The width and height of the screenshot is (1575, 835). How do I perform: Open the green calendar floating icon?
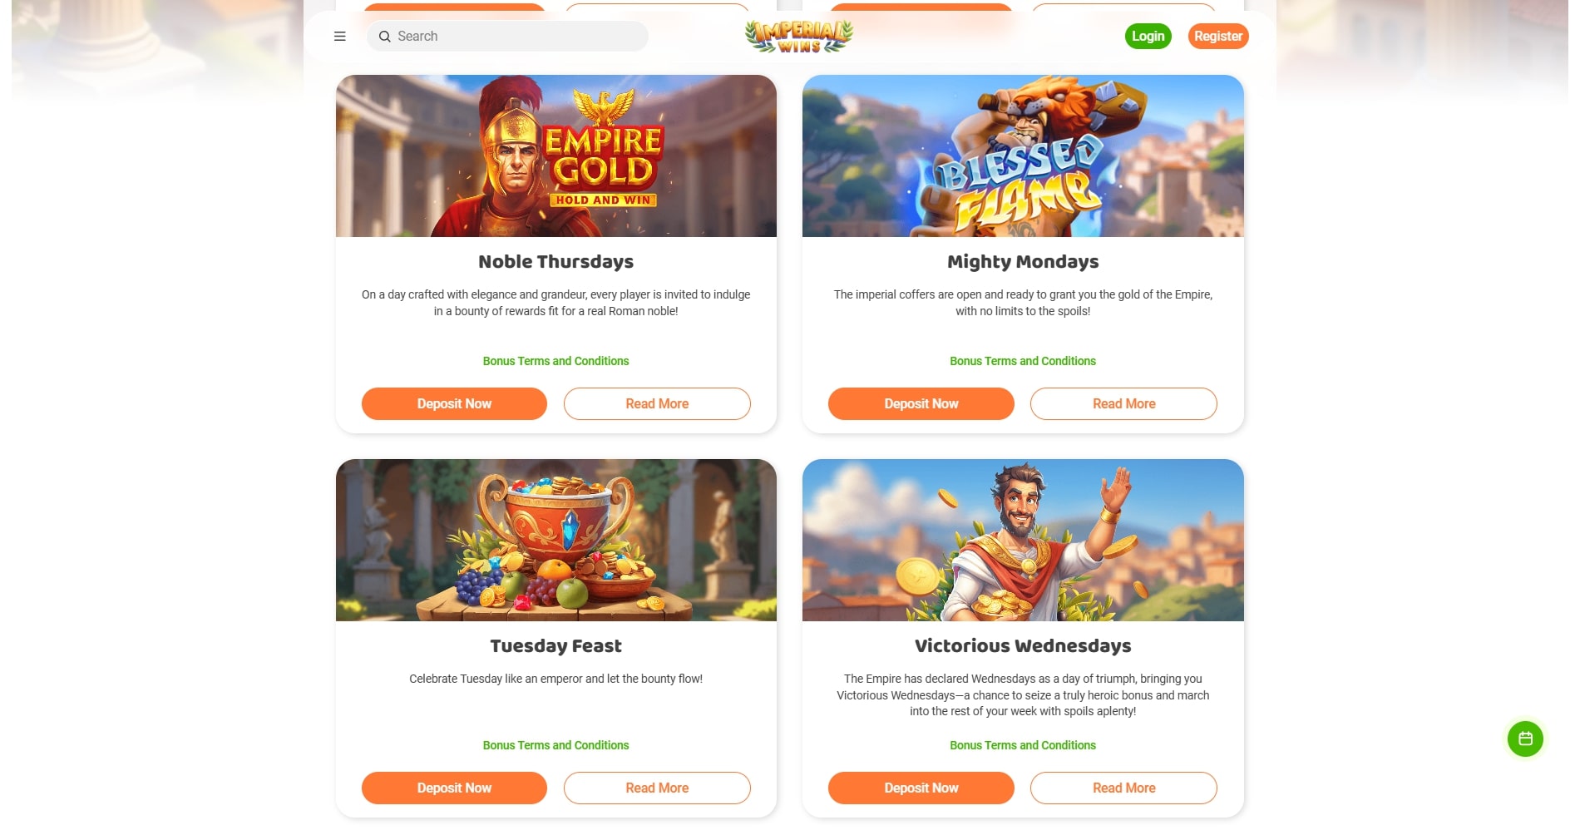tap(1525, 739)
